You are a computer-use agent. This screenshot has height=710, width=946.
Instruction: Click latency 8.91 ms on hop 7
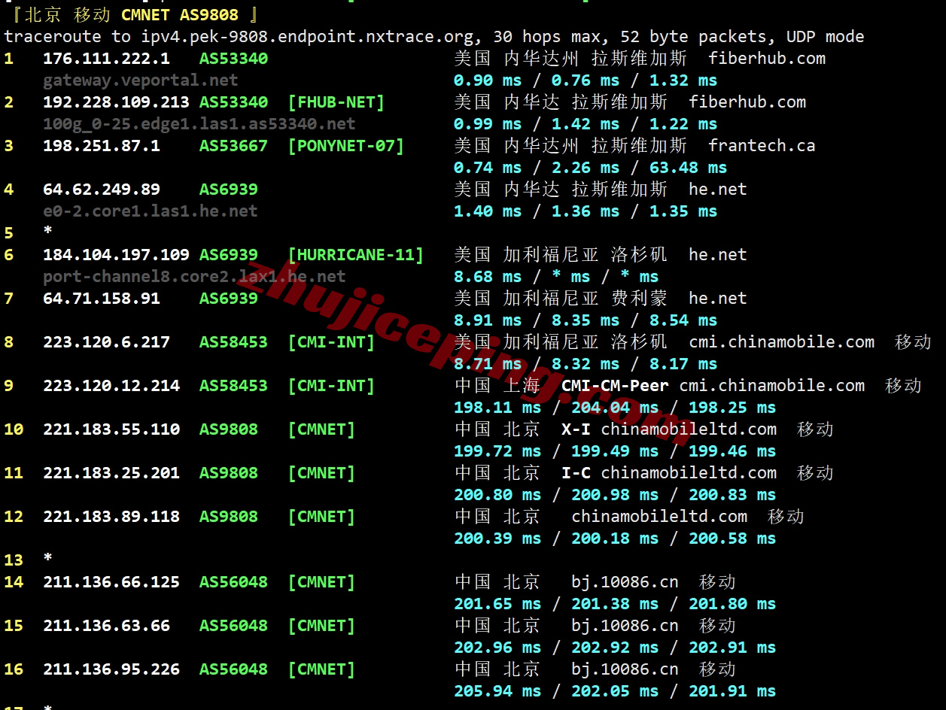pos(488,320)
